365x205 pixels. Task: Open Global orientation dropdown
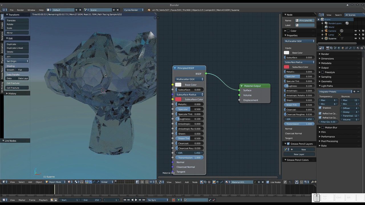tap(107, 182)
